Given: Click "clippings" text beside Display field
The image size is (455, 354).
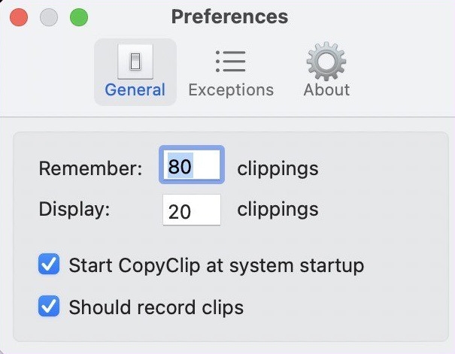Looking at the screenshot, I should click(x=278, y=210).
